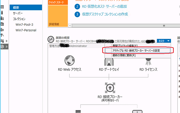Switch to the クイック スタート tab
The width and height of the screenshot is (180, 113).
(x=58, y=2)
